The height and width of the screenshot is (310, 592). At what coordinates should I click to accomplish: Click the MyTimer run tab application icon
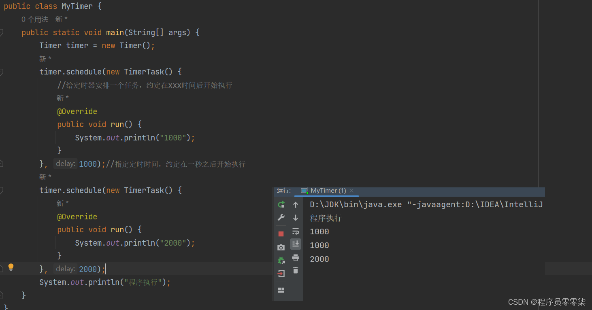[304, 191]
